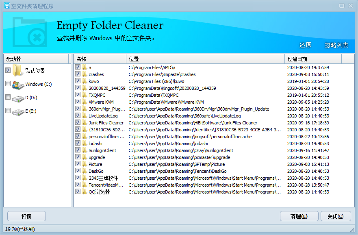The height and width of the screenshot is (235, 358).
Task: Select path 'C:\Program Files\Snipaste\crashes'
Action: pyautogui.click(x=162, y=74)
